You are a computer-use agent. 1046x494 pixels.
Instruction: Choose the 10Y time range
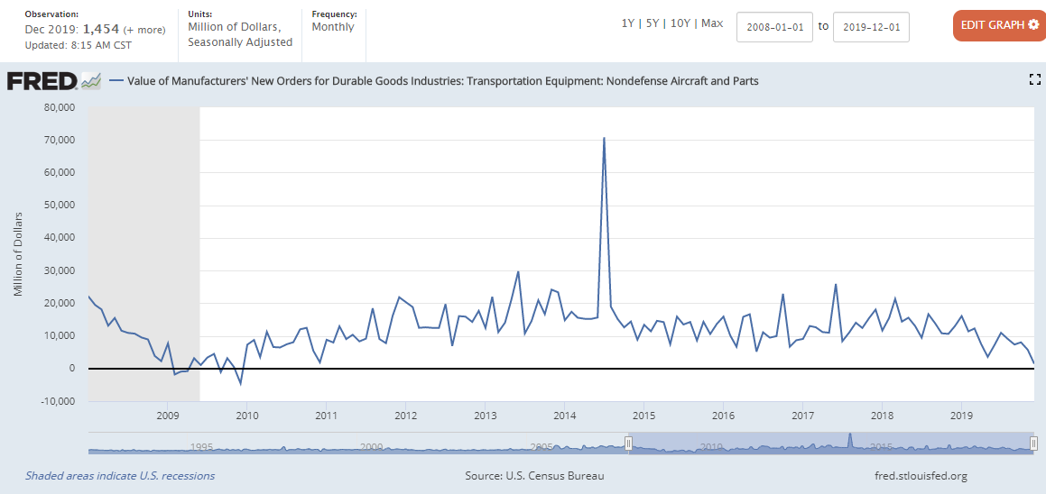click(680, 23)
